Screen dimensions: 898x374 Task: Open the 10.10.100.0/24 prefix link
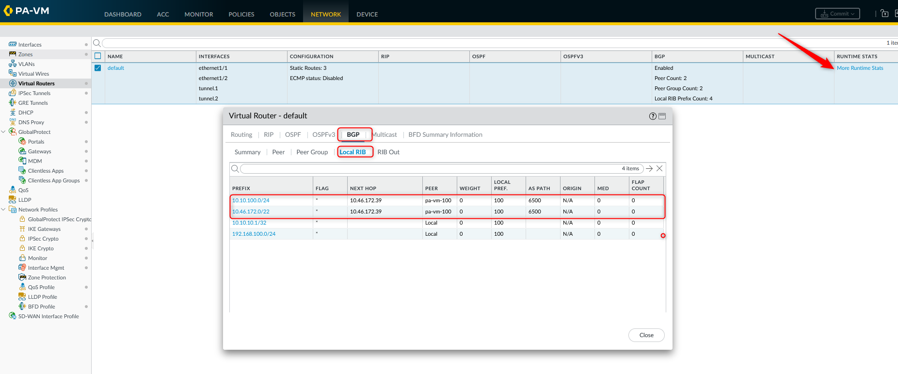(x=251, y=200)
